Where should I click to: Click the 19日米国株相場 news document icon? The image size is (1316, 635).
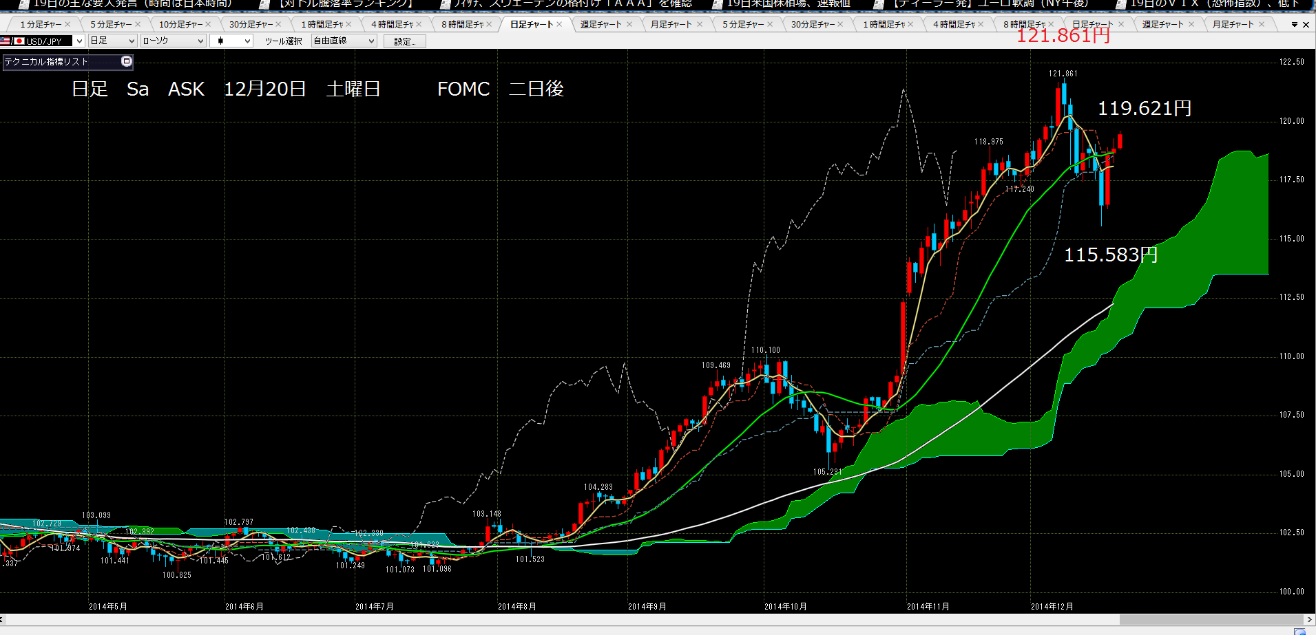(x=717, y=3)
